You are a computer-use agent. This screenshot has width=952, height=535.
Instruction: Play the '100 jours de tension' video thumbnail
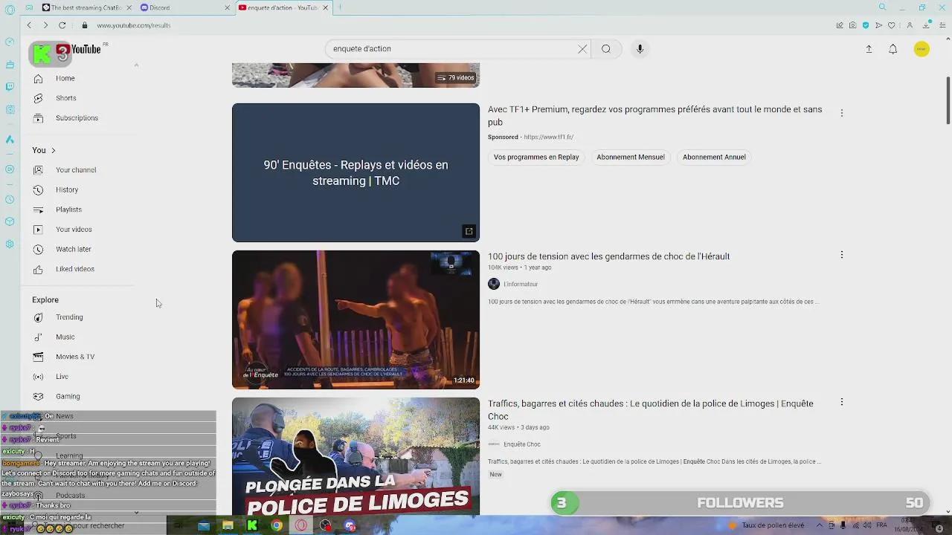(356, 320)
